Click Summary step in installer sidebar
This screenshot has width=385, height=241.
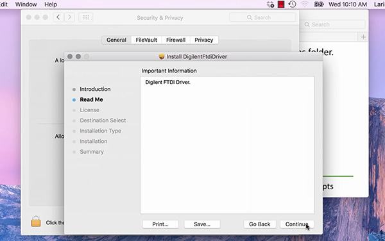pyautogui.click(x=92, y=152)
